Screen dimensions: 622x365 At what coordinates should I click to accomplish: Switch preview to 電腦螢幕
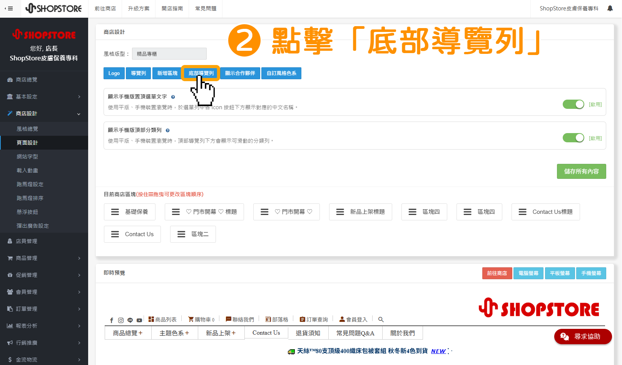[x=528, y=273]
